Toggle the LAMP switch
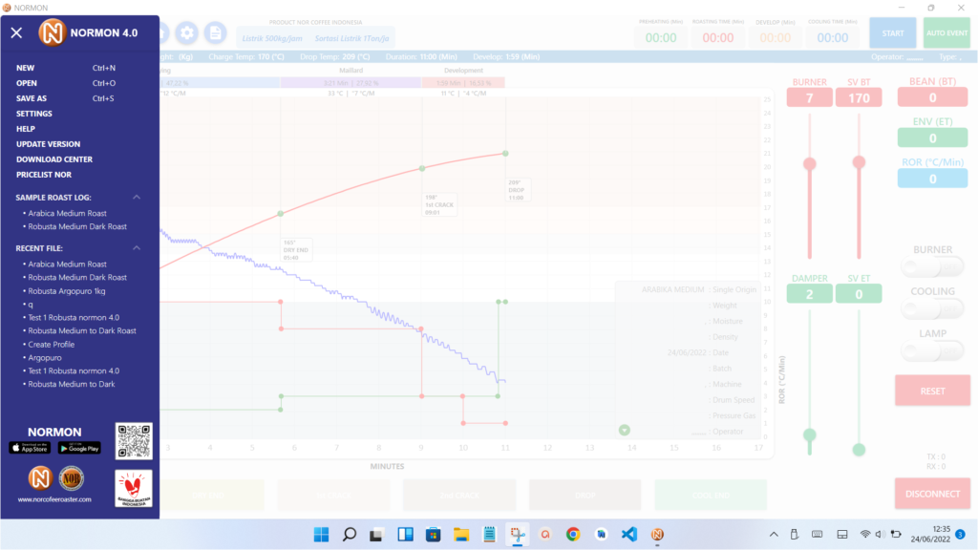Screen dimensions: 978x550 [x=932, y=351]
